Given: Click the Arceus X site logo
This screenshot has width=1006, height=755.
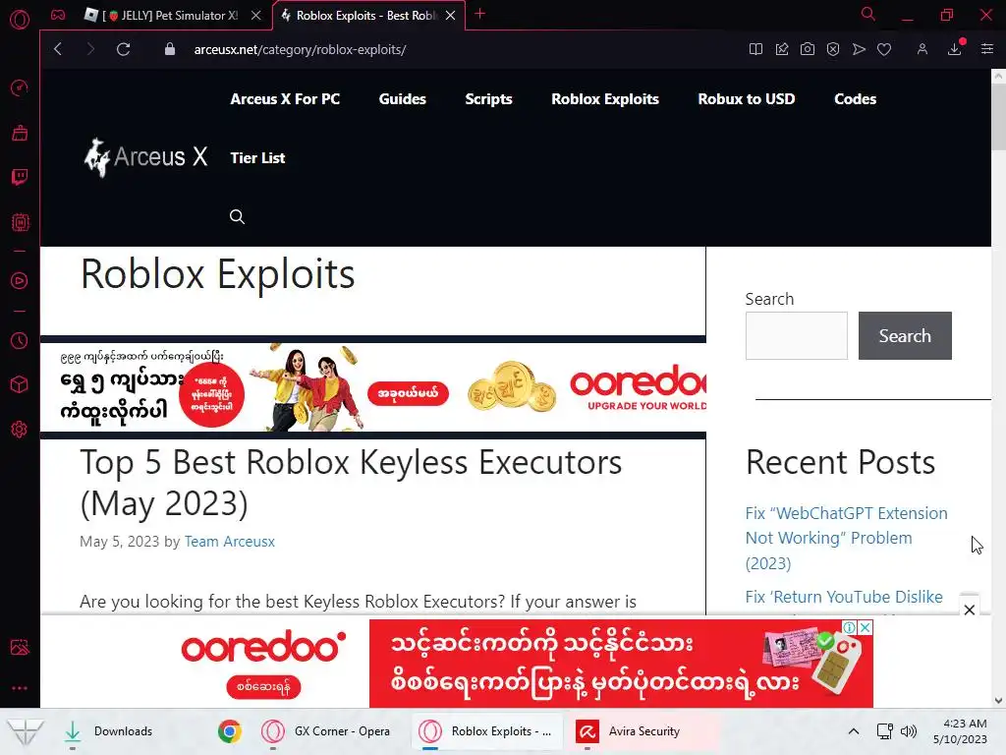Looking at the screenshot, I should point(145,157).
